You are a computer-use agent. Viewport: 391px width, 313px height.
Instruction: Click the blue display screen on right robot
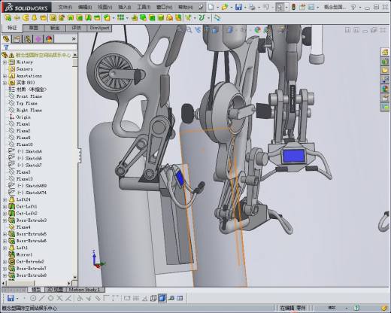294,156
